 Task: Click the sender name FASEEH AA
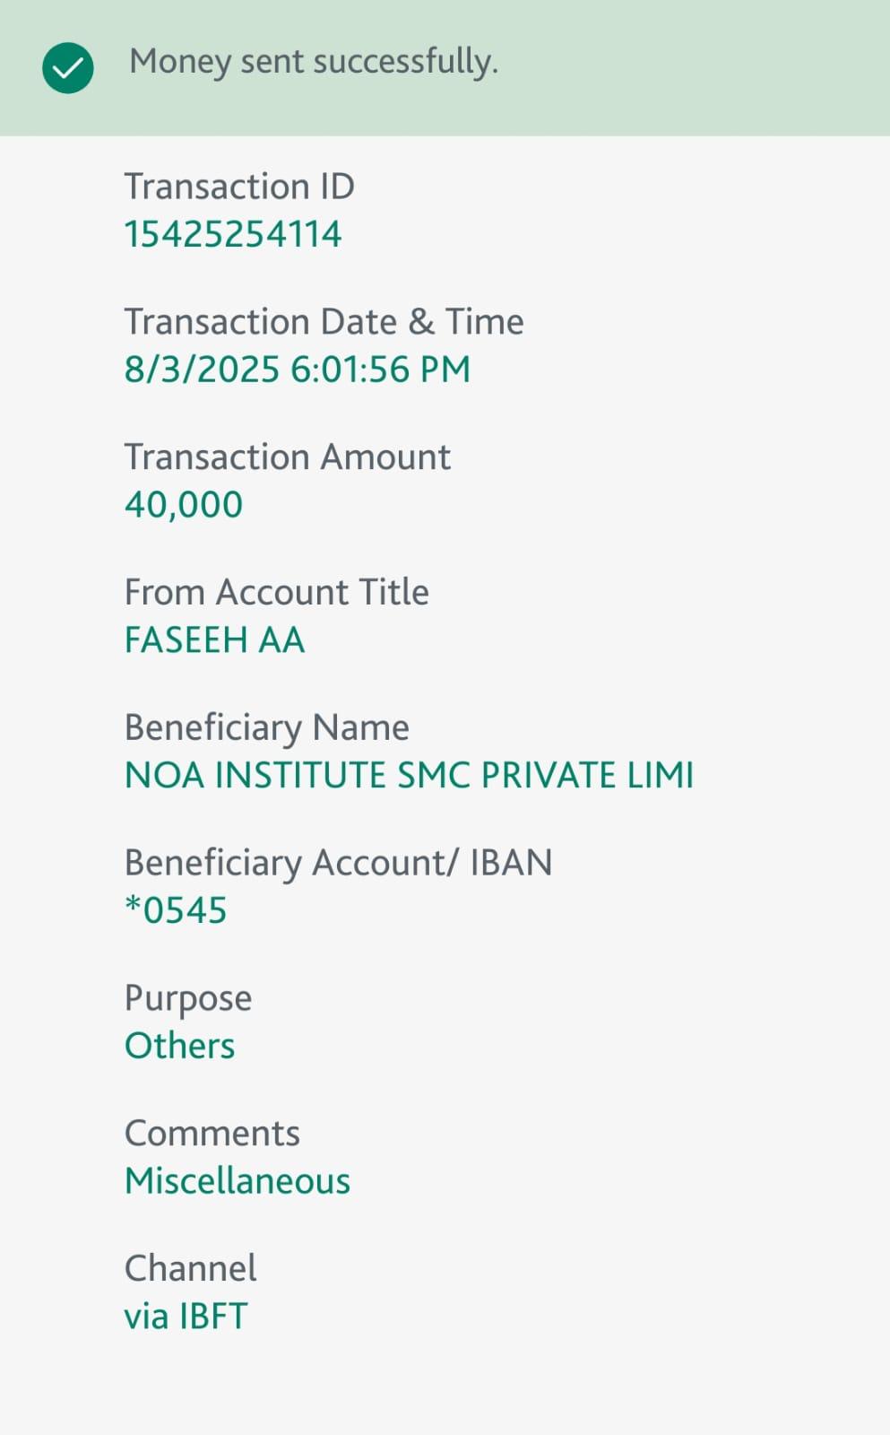214,640
